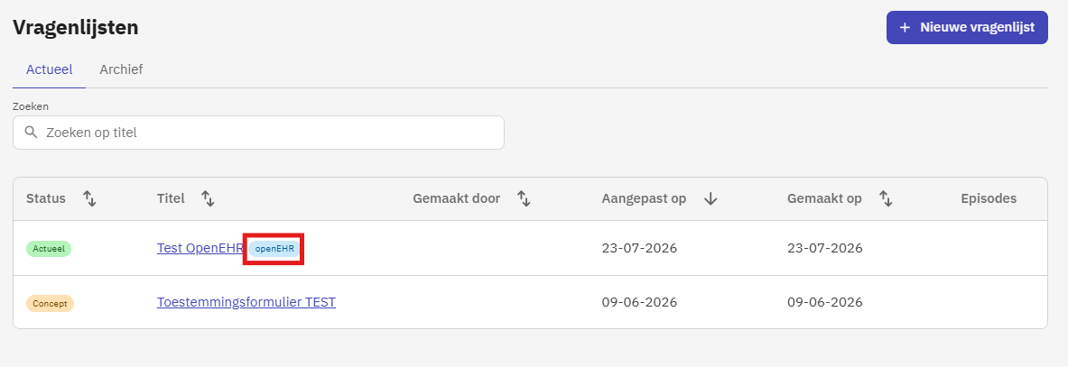
Task: Click the Concept status badge
Action: click(x=50, y=303)
